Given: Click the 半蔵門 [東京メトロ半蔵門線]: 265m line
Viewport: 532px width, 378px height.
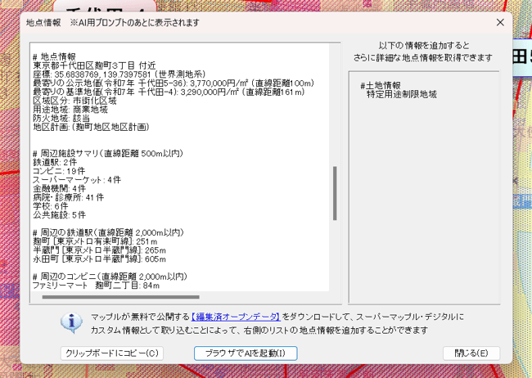Looking at the screenshot, I should pos(99,250).
